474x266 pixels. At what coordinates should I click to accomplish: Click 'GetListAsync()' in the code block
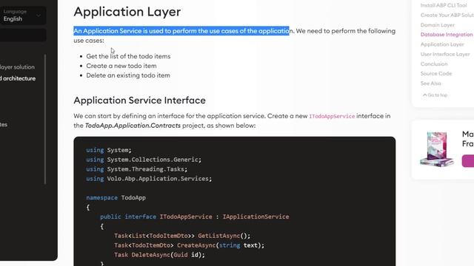[224, 236]
